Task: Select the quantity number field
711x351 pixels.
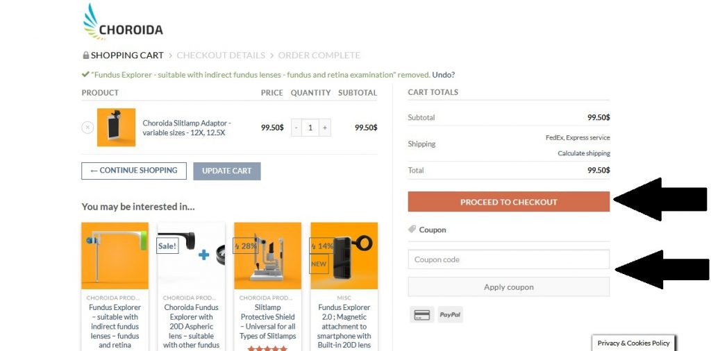Action: tap(310, 128)
